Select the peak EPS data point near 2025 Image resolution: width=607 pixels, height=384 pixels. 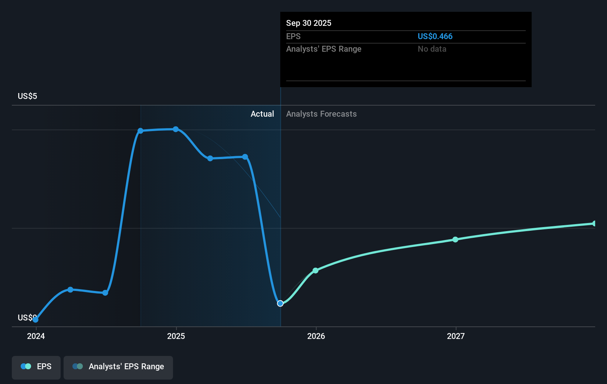176,129
